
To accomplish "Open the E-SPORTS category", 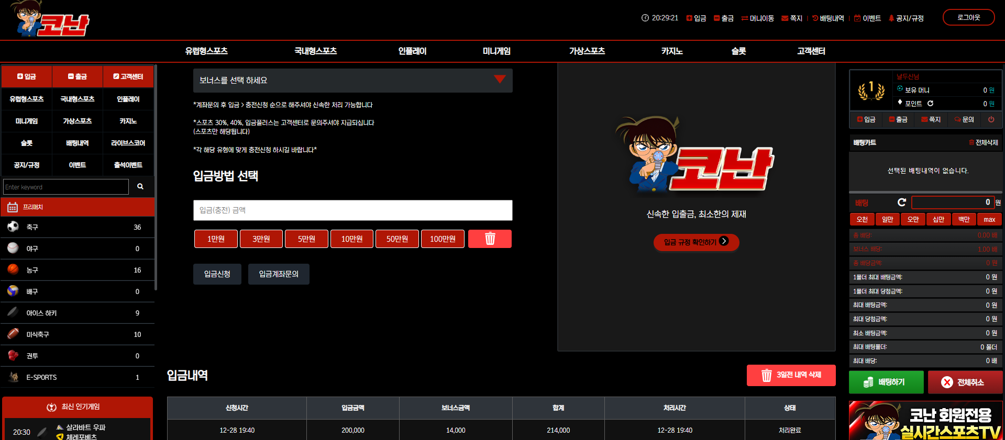I will click(x=78, y=377).
